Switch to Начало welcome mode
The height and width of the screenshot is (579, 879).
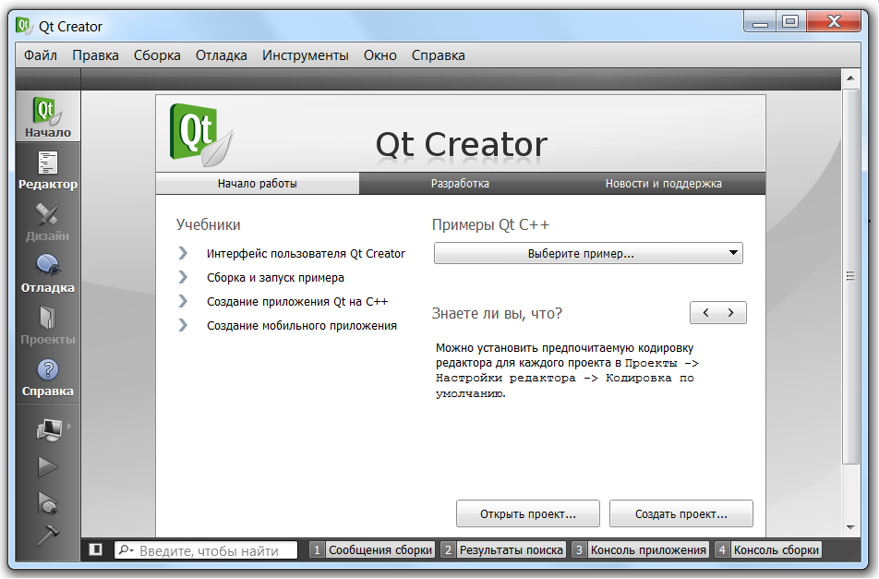point(48,116)
